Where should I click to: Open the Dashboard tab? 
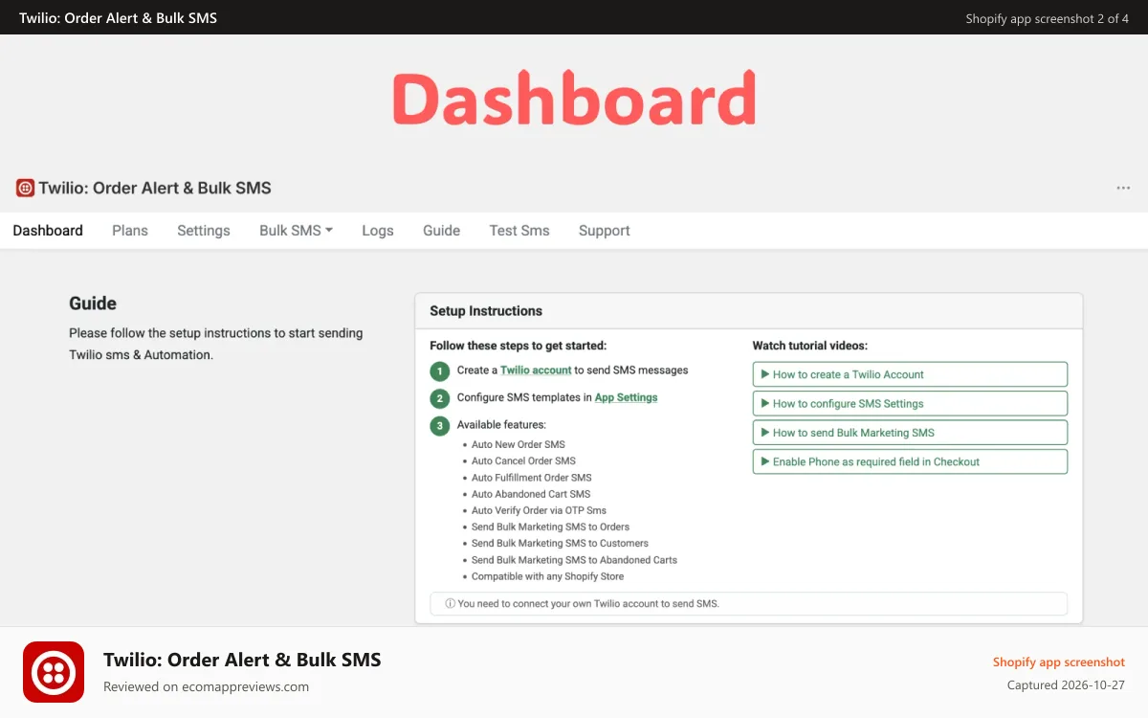pyautogui.click(x=48, y=231)
